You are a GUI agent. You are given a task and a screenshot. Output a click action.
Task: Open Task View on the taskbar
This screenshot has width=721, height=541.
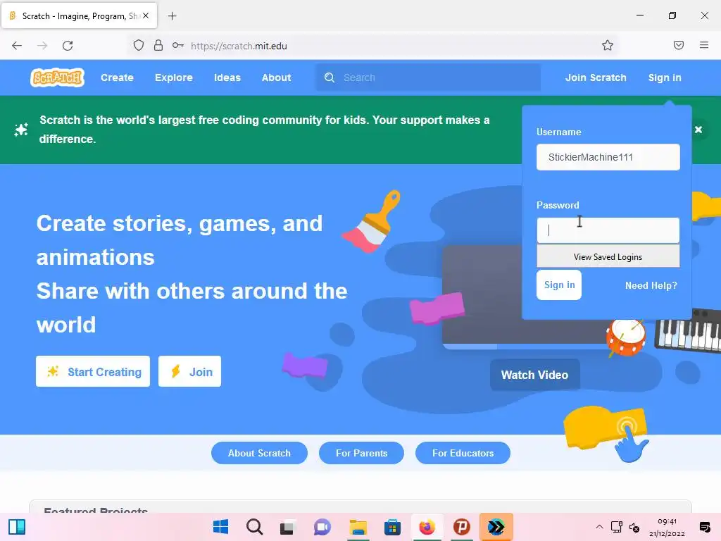[287, 527]
